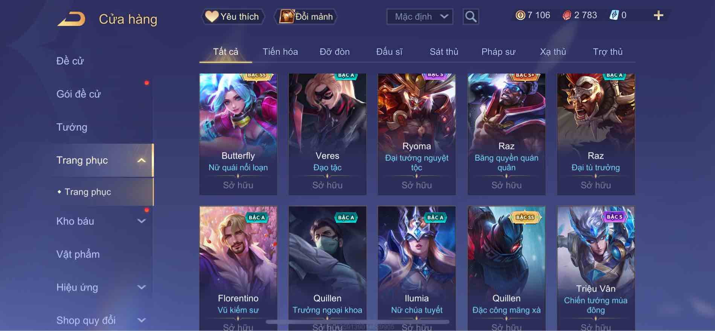Tap the red ruby currency icon
Screen dimensions: 715x331
(x=567, y=15)
